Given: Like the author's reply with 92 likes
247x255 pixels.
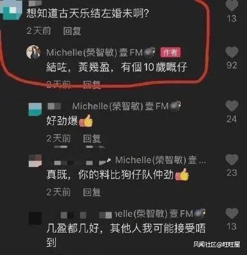Looking at the screenshot, I should [232, 52].
